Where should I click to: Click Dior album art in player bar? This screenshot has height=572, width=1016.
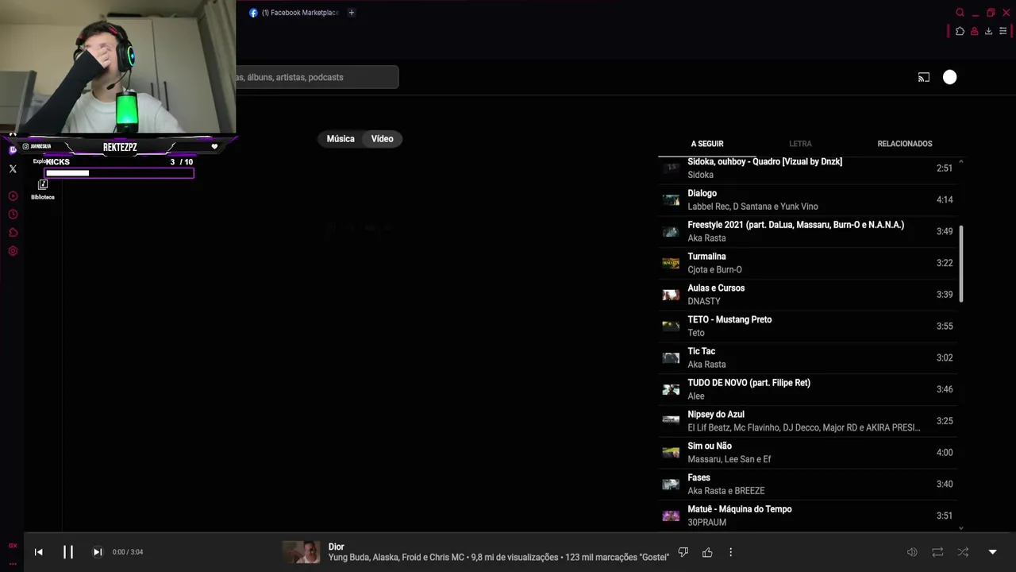pyautogui.click(x=302, y=552)
